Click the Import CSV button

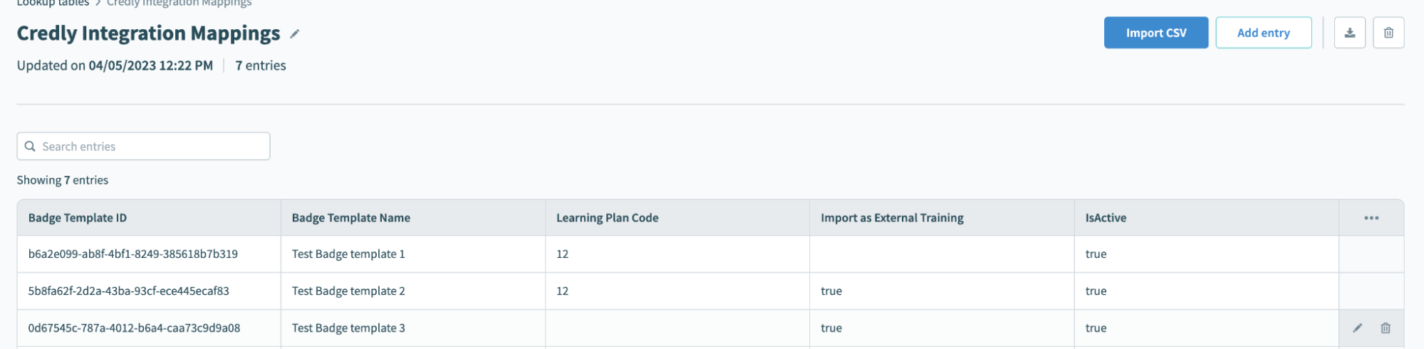(1155, 33)
